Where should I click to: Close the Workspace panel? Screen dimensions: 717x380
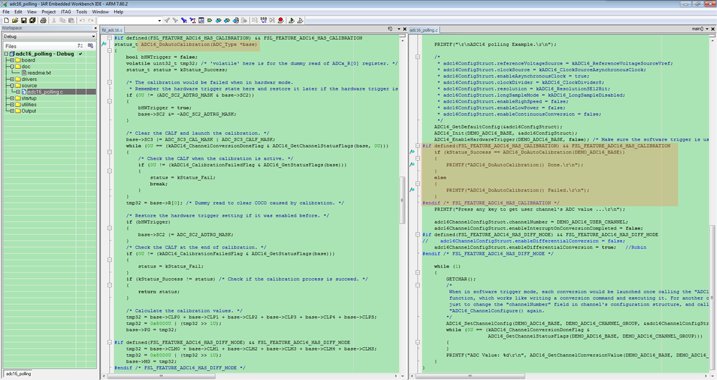pos(95,28)
